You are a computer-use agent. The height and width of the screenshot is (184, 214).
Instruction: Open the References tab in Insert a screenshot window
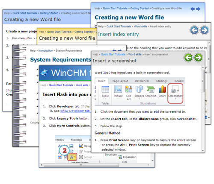pos(142,81)
